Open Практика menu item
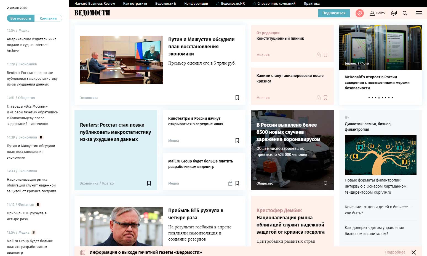Image resolution: width=427 pixels, height=256 pixels. [312, 4]
